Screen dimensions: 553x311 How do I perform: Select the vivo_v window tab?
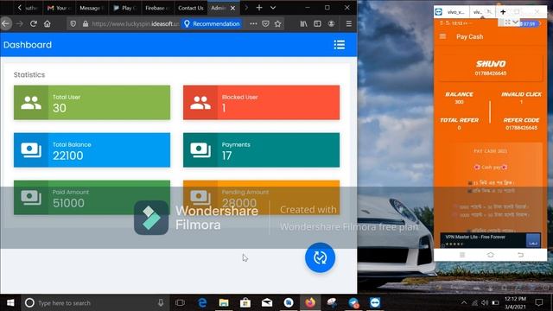click(x=455, y=12)
